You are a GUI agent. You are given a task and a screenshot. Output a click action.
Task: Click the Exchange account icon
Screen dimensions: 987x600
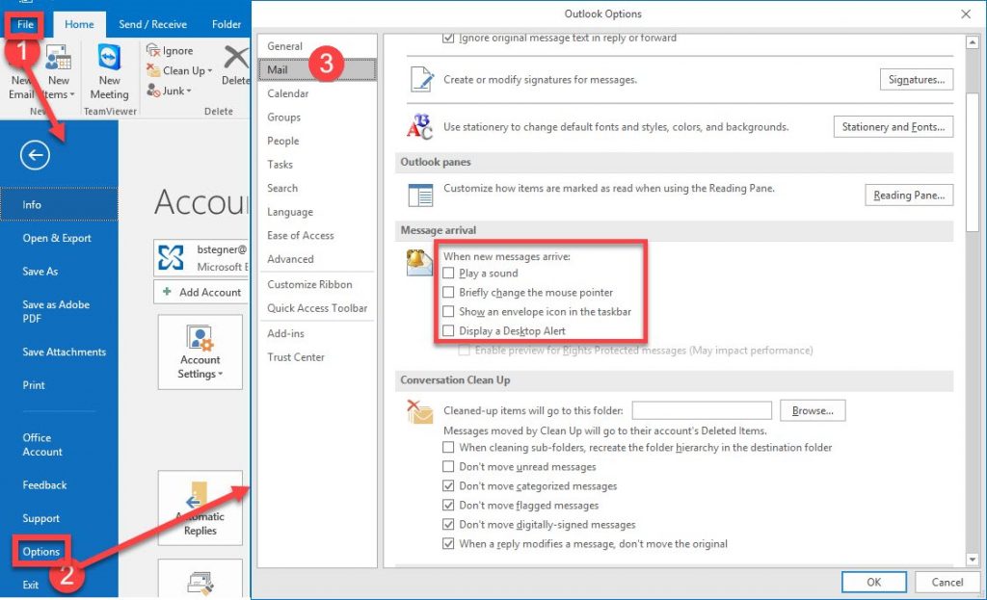171,258
